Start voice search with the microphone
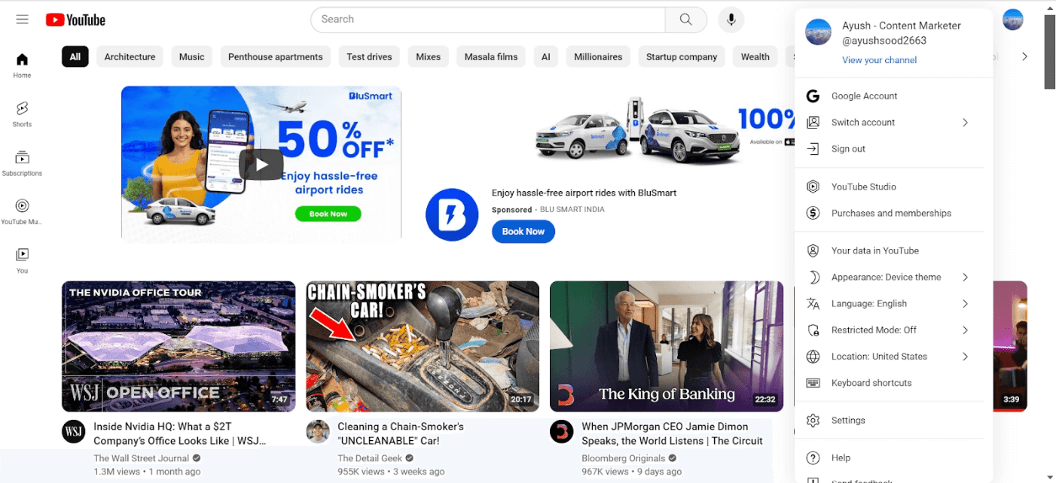1056x483 pixels. pos(731,20)
